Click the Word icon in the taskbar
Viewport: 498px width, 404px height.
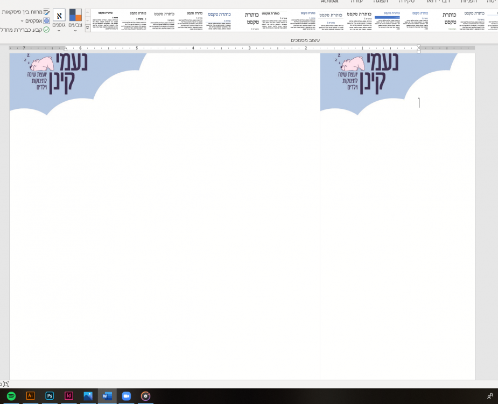point(107,396)
